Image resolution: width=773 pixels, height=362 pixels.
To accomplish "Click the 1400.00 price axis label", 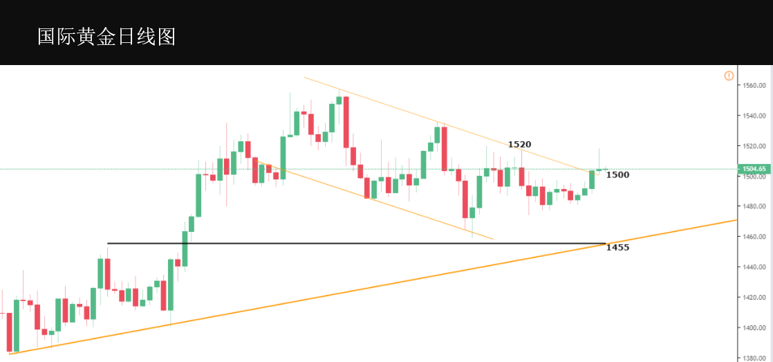I will point(754,328).
